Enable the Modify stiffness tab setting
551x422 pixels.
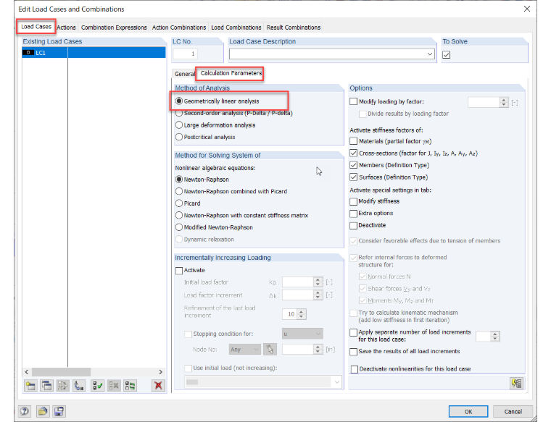[354, 201]
